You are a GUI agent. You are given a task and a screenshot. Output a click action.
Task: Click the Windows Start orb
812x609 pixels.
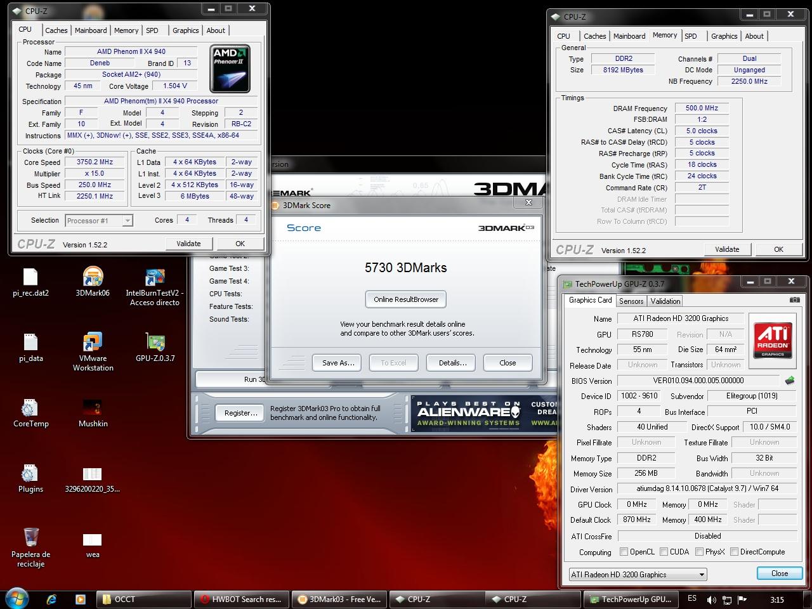tap(17, 599)
